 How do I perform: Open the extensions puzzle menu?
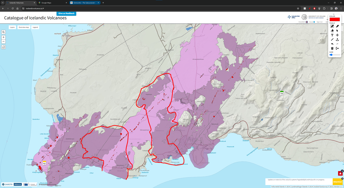click(324, 8)
